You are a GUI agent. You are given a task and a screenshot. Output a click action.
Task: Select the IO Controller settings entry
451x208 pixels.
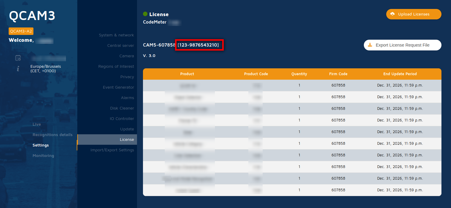tap(122, 118)
